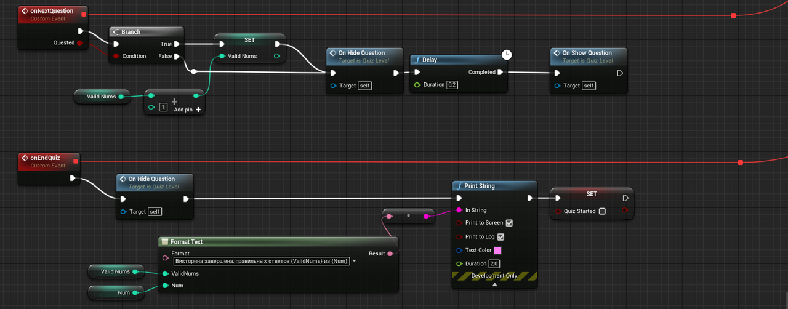Toggle the Quiz Started checkbox in SET node
Image resolution: width=788 pixels, height=309 pixels.
click(602, 211)
